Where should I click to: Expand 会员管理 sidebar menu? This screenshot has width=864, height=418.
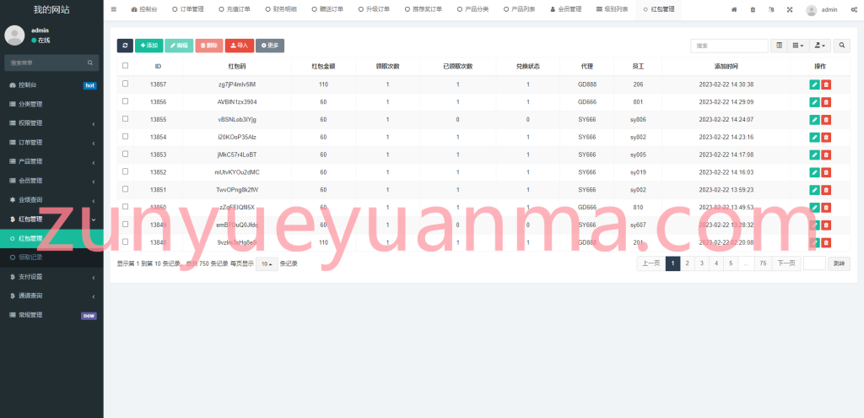[51, 181]
